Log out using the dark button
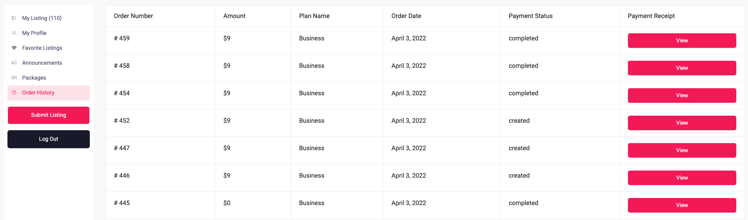 (x=49, y=139)
